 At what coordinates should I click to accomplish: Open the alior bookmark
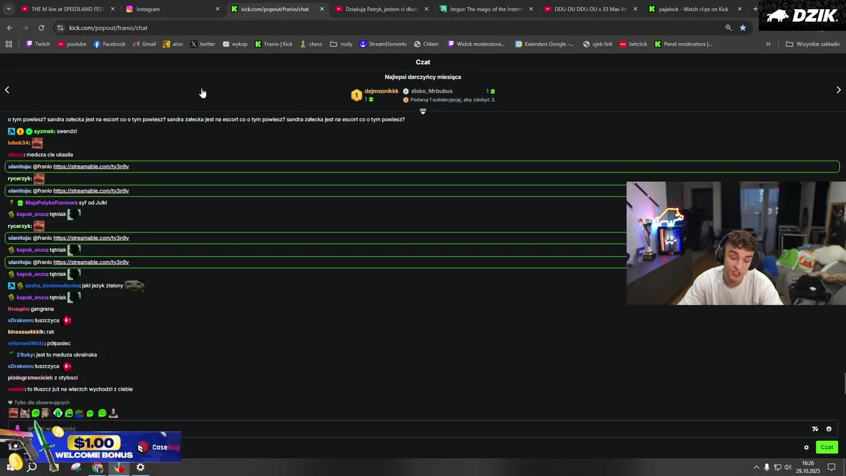point(173,44)
